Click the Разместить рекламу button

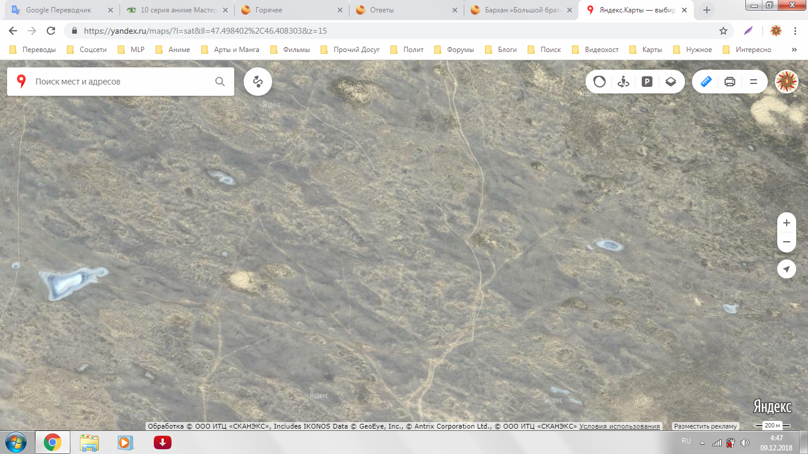[706, 426]
